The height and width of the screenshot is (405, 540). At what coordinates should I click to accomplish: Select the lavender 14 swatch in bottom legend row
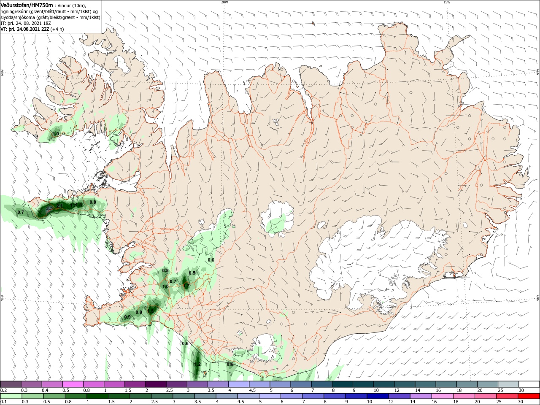(421, 396)
